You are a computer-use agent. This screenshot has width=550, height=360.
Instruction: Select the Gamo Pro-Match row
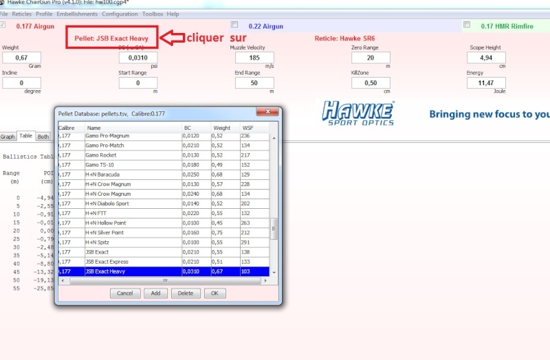pos(164,145)
